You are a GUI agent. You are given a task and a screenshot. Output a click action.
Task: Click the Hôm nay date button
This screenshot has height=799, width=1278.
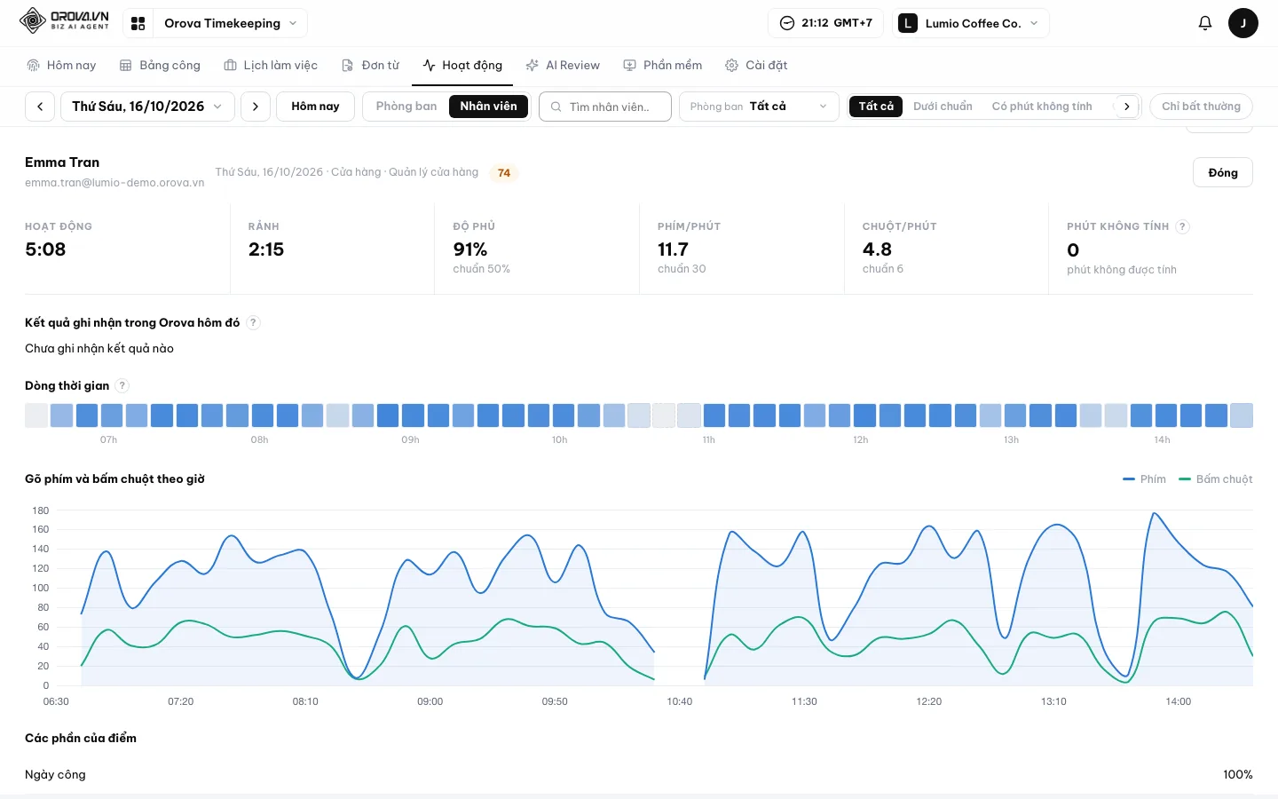[315, 107]
